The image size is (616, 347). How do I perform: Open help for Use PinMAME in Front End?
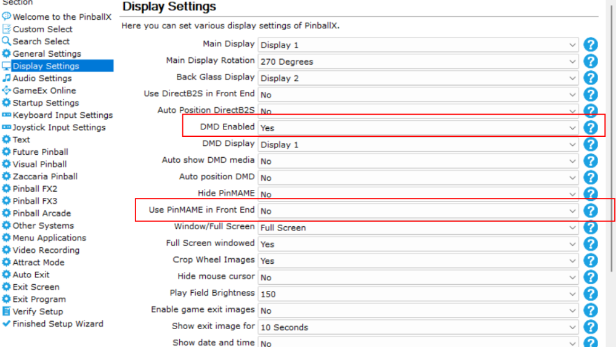tap(591, 211)
